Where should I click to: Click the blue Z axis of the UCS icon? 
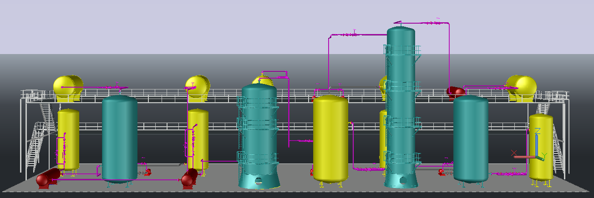pos(537,144)
